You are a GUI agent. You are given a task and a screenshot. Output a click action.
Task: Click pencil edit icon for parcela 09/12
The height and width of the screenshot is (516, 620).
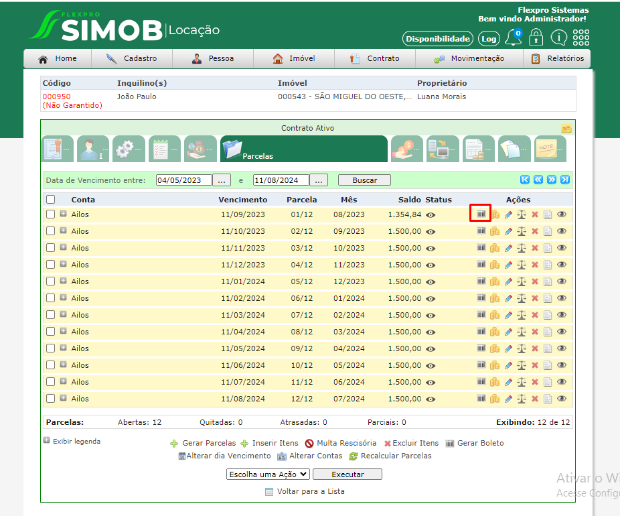[508, 348]
